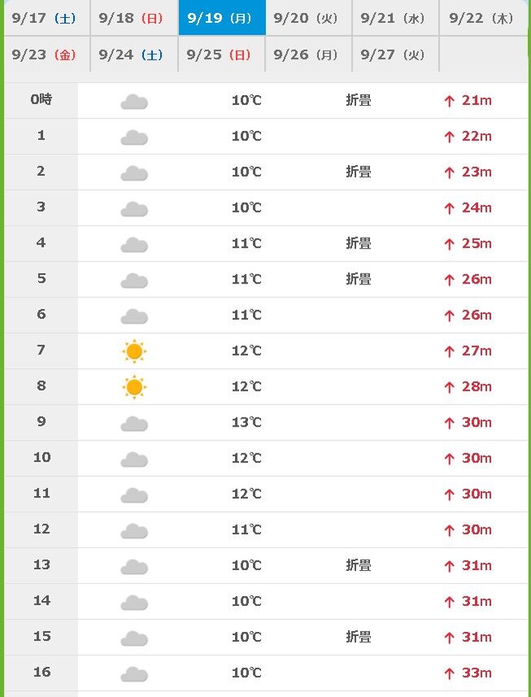Click the wind arrow beside 27m
Viewport: 531px width, 697px height.
(x=450, y=351)
